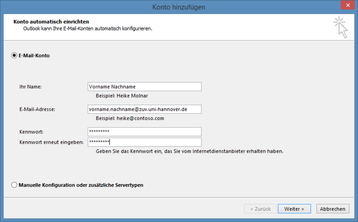Click the Internetdienstanbieter password hint text
358x222 pixels.
[189, 151]
